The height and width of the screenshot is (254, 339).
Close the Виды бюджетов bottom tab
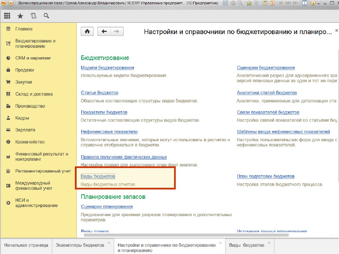click(269, 243)
